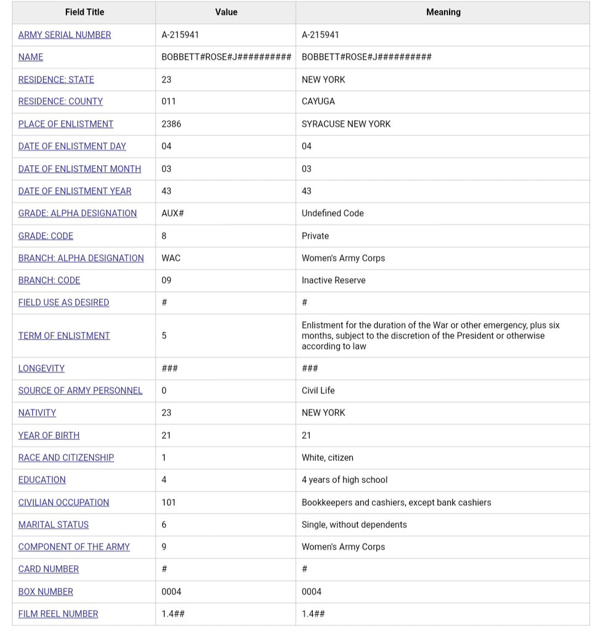Click COMPONENT OF THE ARMY link
The height and width of the screenshot is (631, 598).
tap(74, 547)
